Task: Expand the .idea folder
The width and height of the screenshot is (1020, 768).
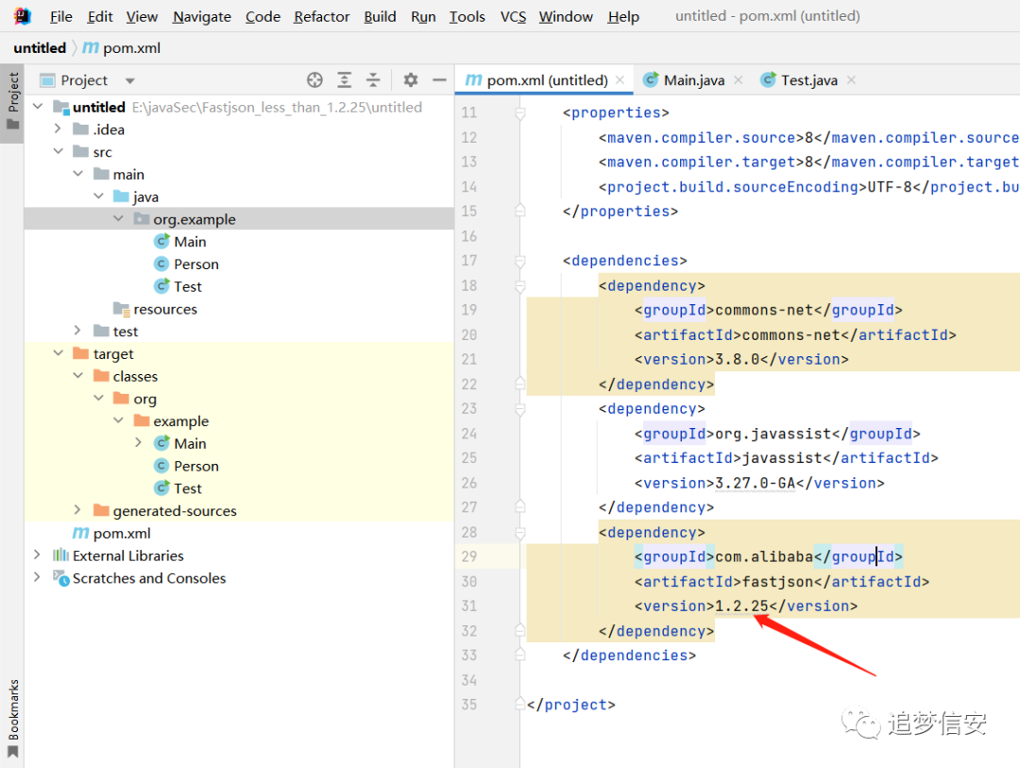Action: pos(58,128)
